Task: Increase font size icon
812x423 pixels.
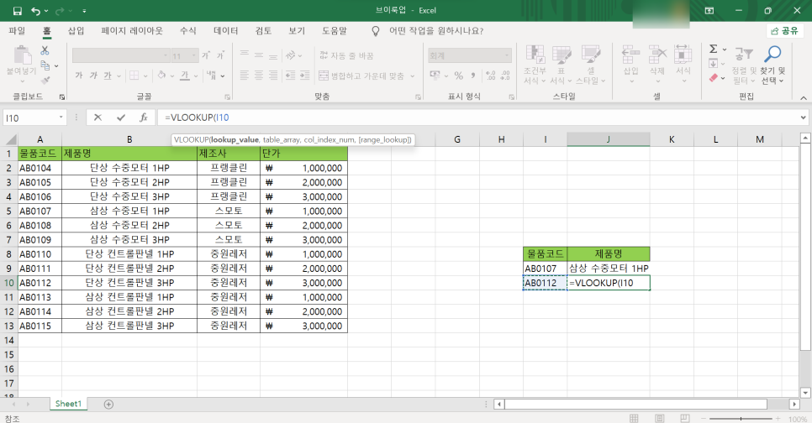Action: tap(206, 55)
